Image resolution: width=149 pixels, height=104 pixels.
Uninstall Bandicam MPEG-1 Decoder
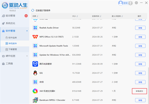click(x=140, y=100)
